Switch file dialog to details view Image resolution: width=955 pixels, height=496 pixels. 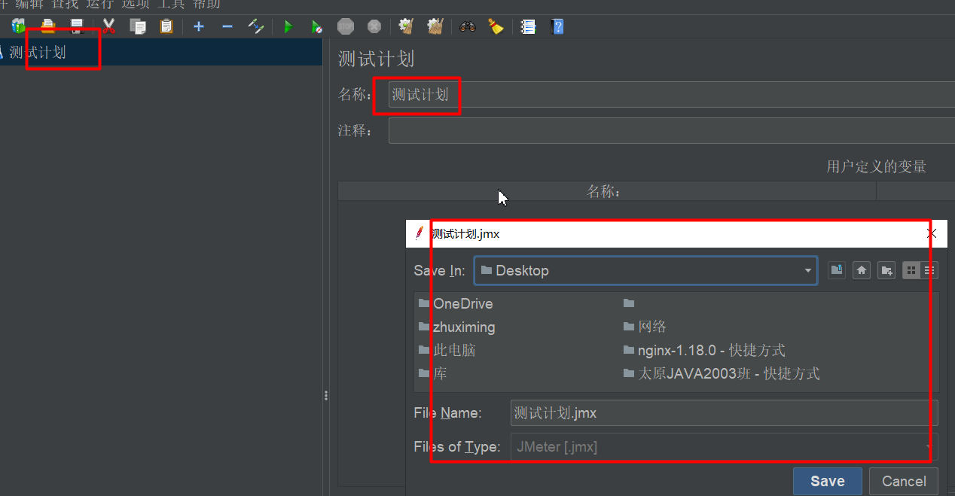click(930, 270)
